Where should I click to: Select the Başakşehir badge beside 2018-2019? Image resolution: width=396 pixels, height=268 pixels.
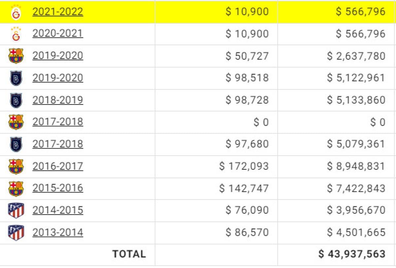16,100
